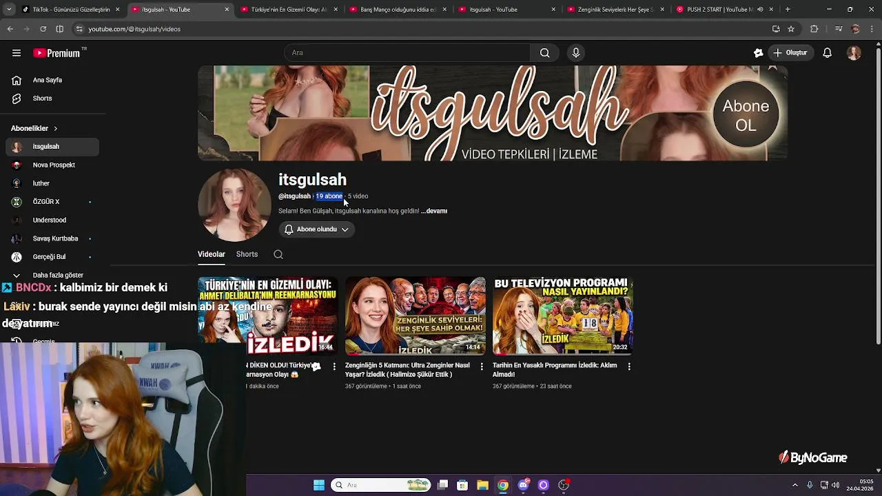Open File Explorer from the taskbar
Image resolution: width=882 pixels, height=496 pixels.
click(482, 485)
